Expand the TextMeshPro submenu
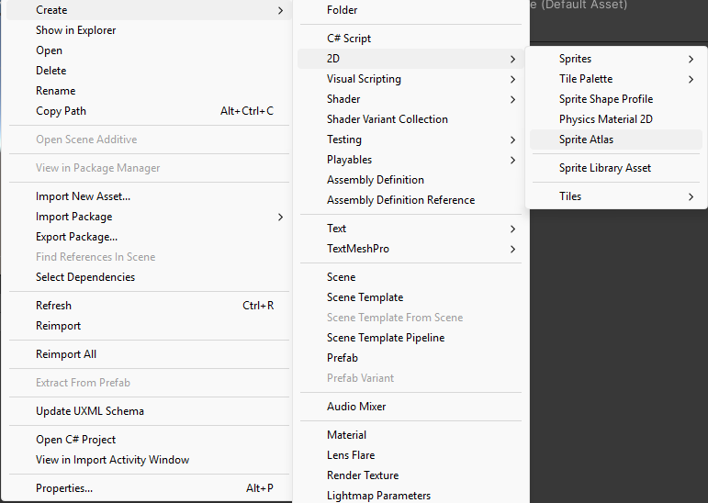 [410, 249]
